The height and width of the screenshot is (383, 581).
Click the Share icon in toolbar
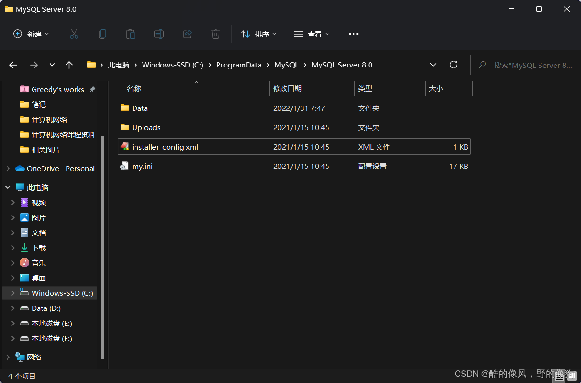click(187, 34)
